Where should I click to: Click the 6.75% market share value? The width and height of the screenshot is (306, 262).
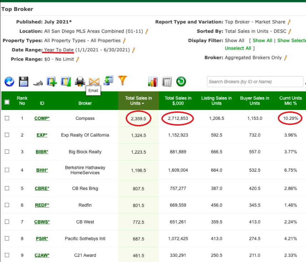(291, 170)
